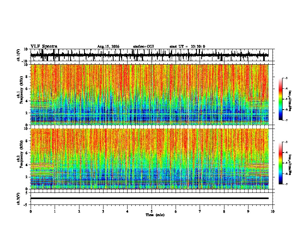Click the ch.2 spectrogram color bar
This screenshot has width=307, height=237.
tap(280, 163)
